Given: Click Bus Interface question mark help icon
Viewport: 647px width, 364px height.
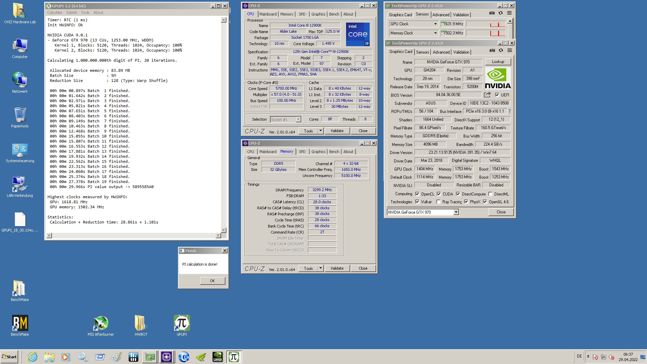Looking at the screenshot, I should pos(509,111).
